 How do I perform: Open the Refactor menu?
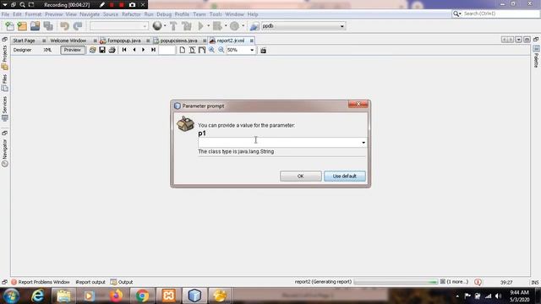(131, 14)
